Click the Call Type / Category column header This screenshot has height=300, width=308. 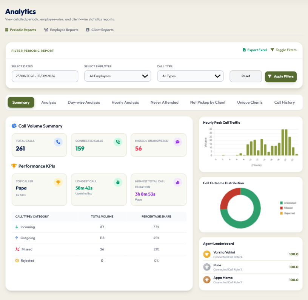tap(32, 216)
